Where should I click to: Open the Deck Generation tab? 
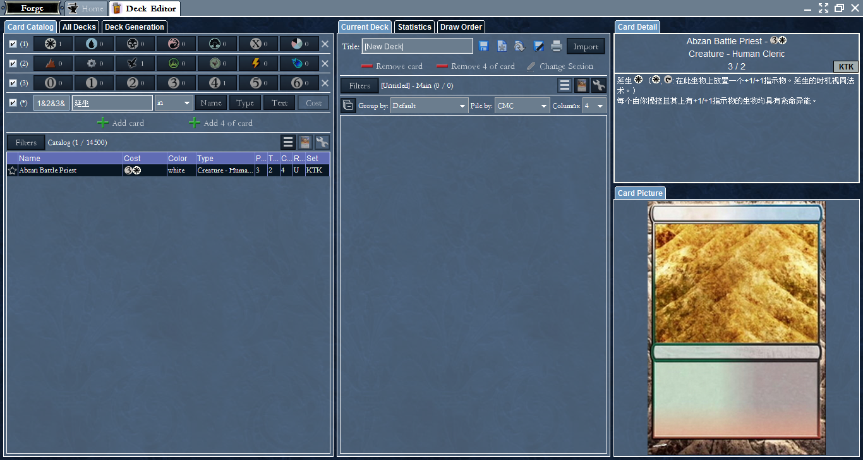point(135,27)
